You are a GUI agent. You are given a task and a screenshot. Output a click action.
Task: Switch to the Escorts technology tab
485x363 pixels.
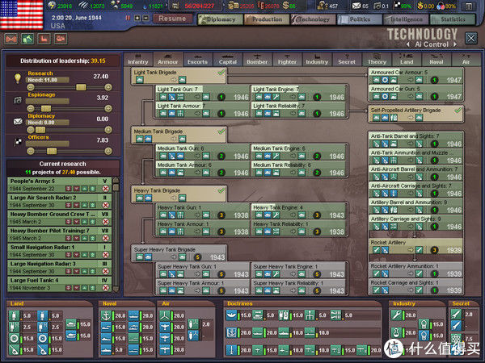[197, 59]
